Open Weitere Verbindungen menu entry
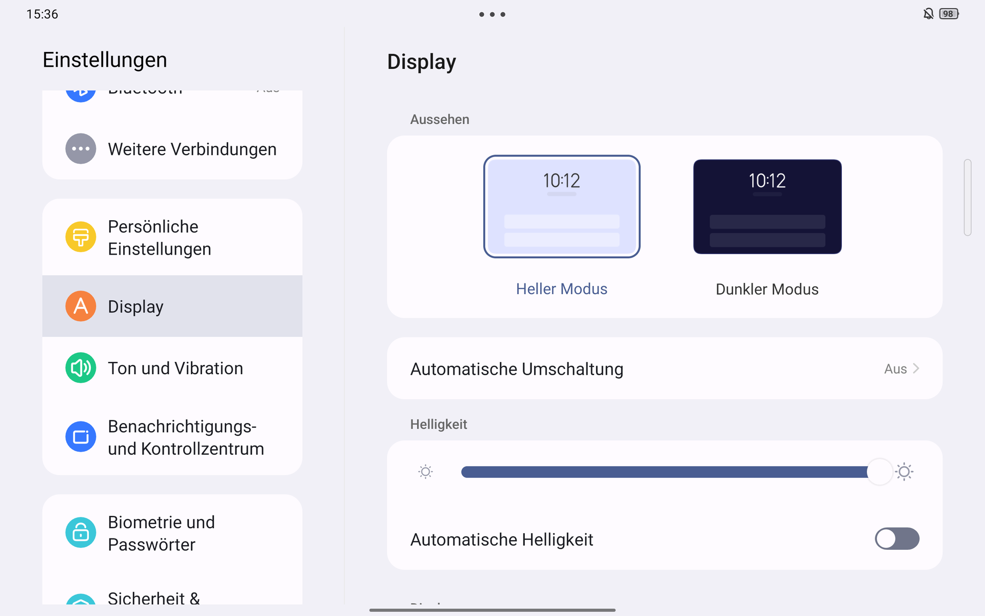 [192, 149]
